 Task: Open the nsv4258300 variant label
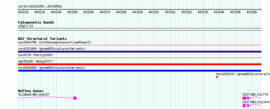point(243,74)
